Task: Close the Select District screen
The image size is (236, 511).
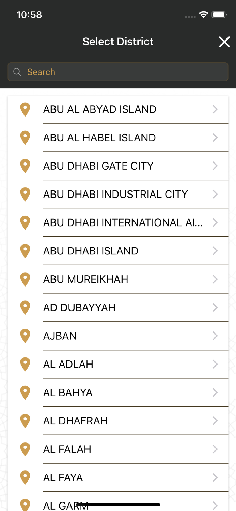Action: click(x=224, y=42)
